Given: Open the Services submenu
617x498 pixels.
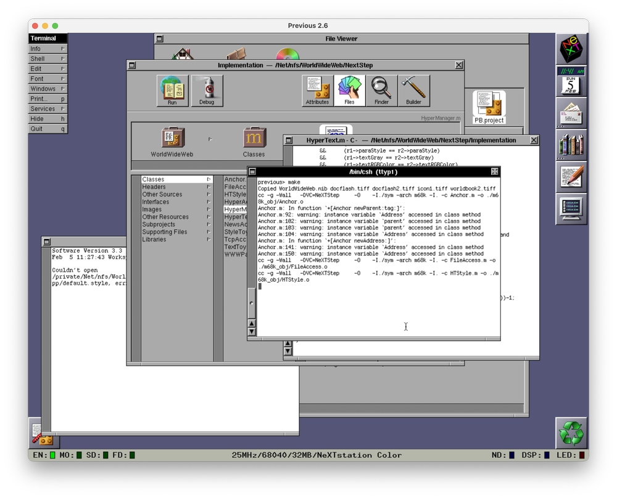Looking at the screenshot, I should (48, 109).
